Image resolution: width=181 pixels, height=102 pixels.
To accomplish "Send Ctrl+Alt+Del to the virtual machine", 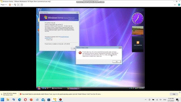I will click(15, 5).
